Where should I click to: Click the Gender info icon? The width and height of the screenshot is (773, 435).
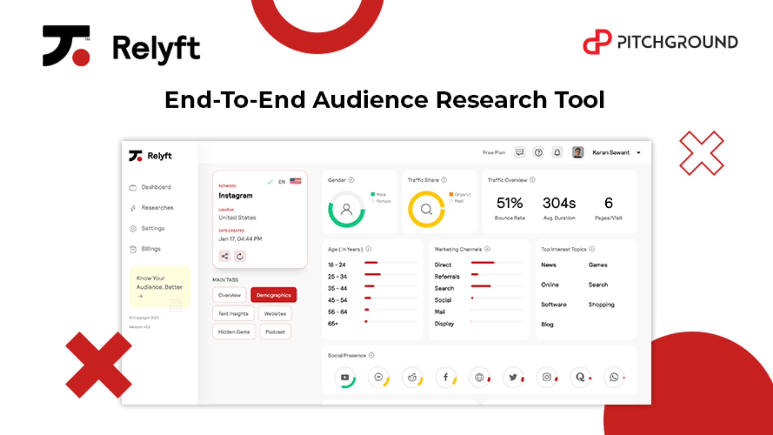(351, 180)
